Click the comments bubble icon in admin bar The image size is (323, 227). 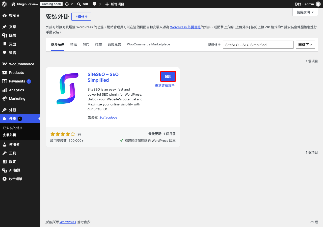tap(94, 4)
